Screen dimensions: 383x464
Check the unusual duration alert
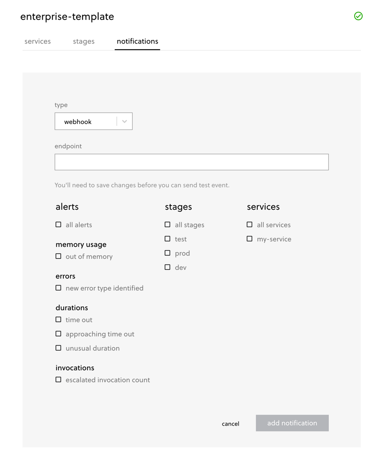[58, 347]
